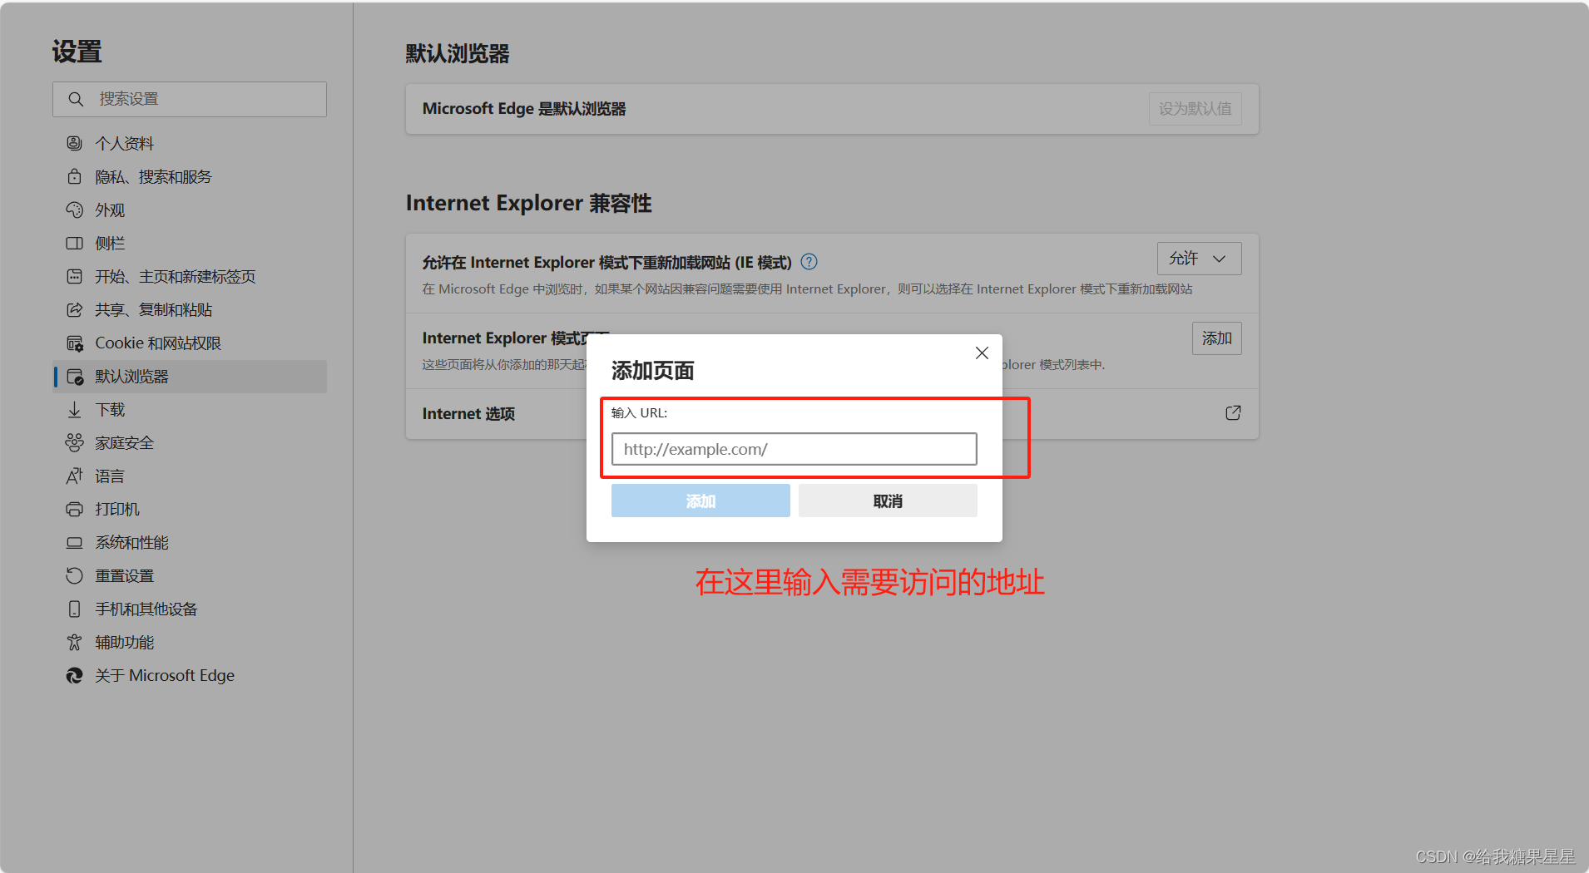Image resolution: width=1589 pixels, height=873 pixels.
Task: Select 默认浏览器 in the sidebar
Action: pos(190,376)
